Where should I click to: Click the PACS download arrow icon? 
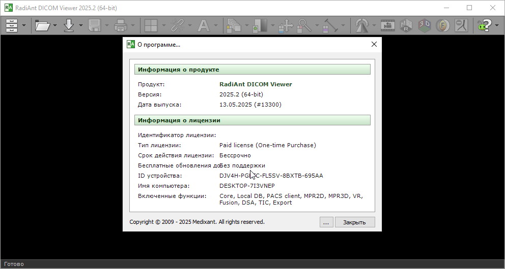pyautogui.click(x=69, y=25)
